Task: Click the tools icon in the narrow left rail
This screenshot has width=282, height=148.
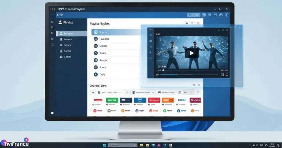Action: [x=52, y=27]
